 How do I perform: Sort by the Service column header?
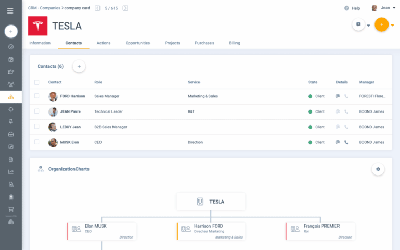coord(194,82)
